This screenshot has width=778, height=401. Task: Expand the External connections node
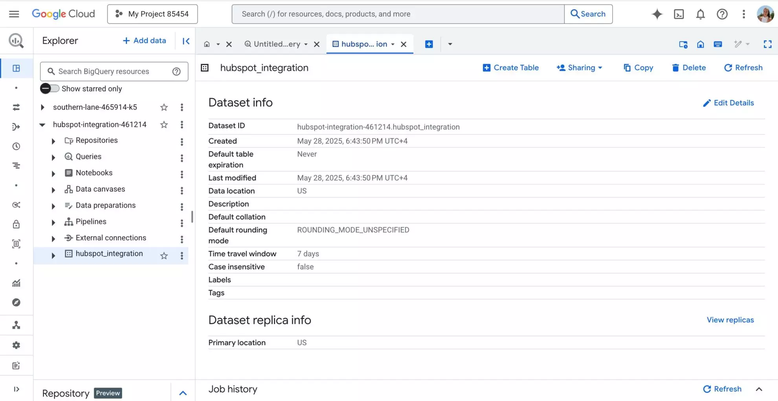(x=53, y=239)
